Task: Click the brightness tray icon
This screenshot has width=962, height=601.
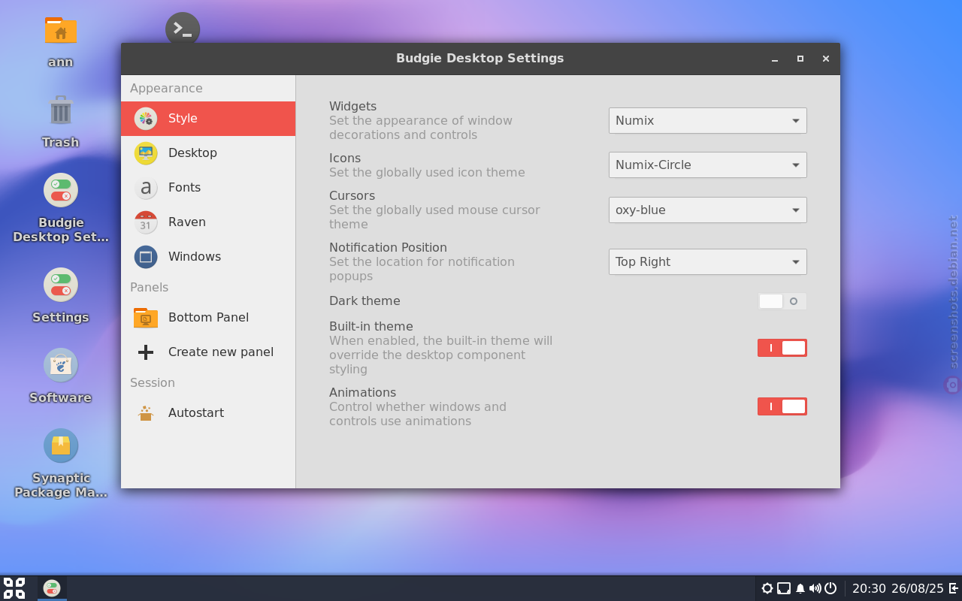Action: coord(767,588)
